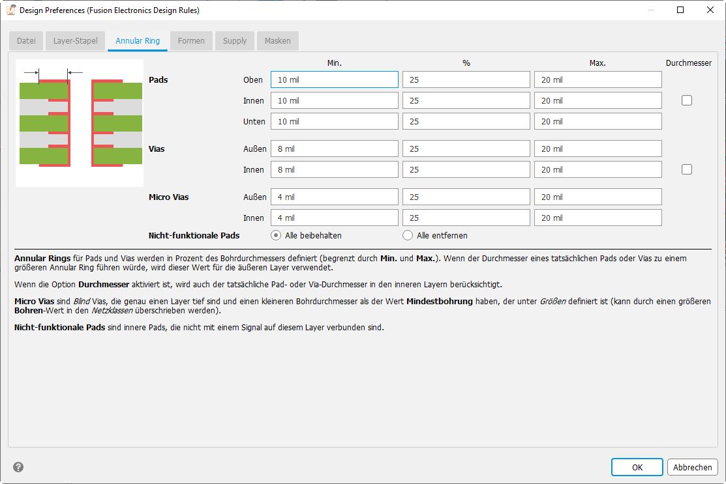The height and width of the screenshot is (484, 726).
Task: Click the Nicht-funktionale Pads label
Action: pyautogui.click(x=194, y=235)
